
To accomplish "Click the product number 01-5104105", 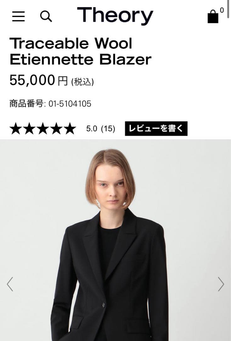I will (x=70, y=104).
